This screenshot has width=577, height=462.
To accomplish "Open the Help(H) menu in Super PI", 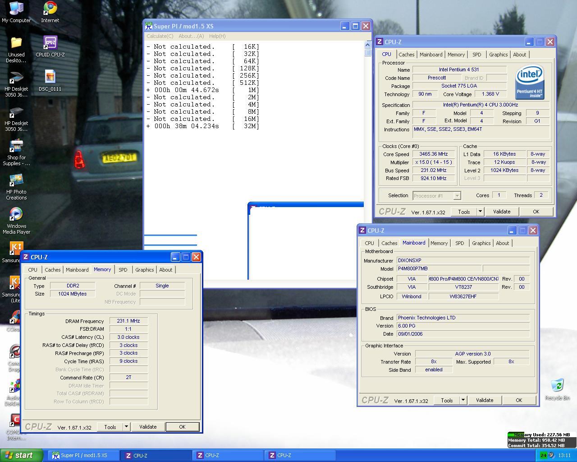I will (217, 36).
